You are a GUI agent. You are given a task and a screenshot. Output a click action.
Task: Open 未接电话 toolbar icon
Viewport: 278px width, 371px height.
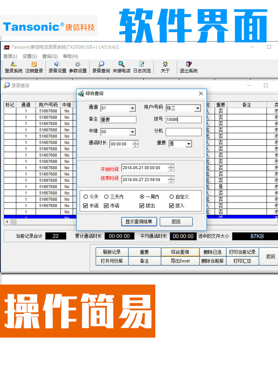click(x=122, y=68)
